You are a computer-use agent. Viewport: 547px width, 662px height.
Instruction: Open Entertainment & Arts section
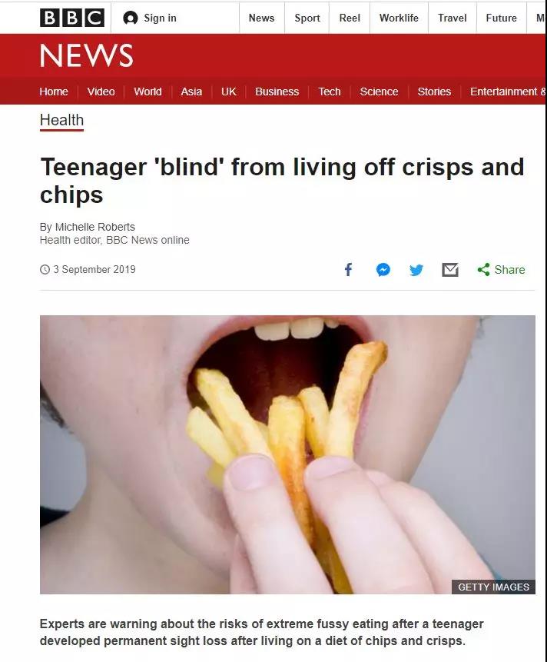click(508, 91)
